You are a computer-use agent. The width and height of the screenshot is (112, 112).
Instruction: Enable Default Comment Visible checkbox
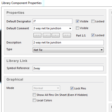[x=77, y=28]
